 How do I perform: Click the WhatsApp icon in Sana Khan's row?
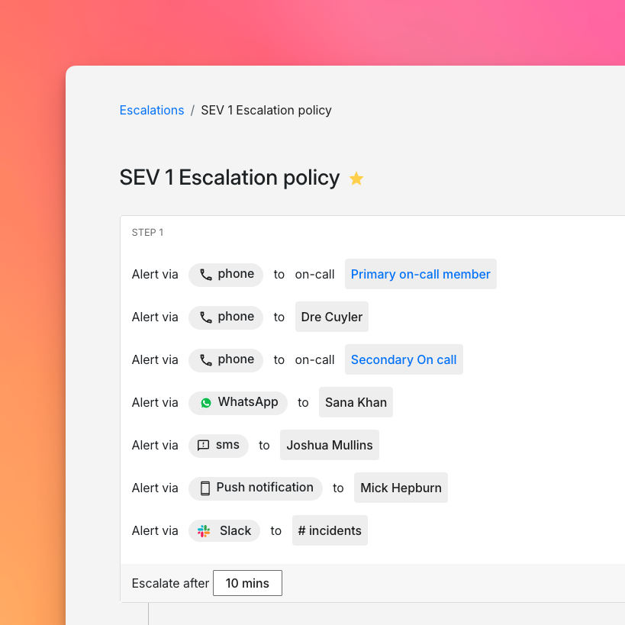point(205,402)
